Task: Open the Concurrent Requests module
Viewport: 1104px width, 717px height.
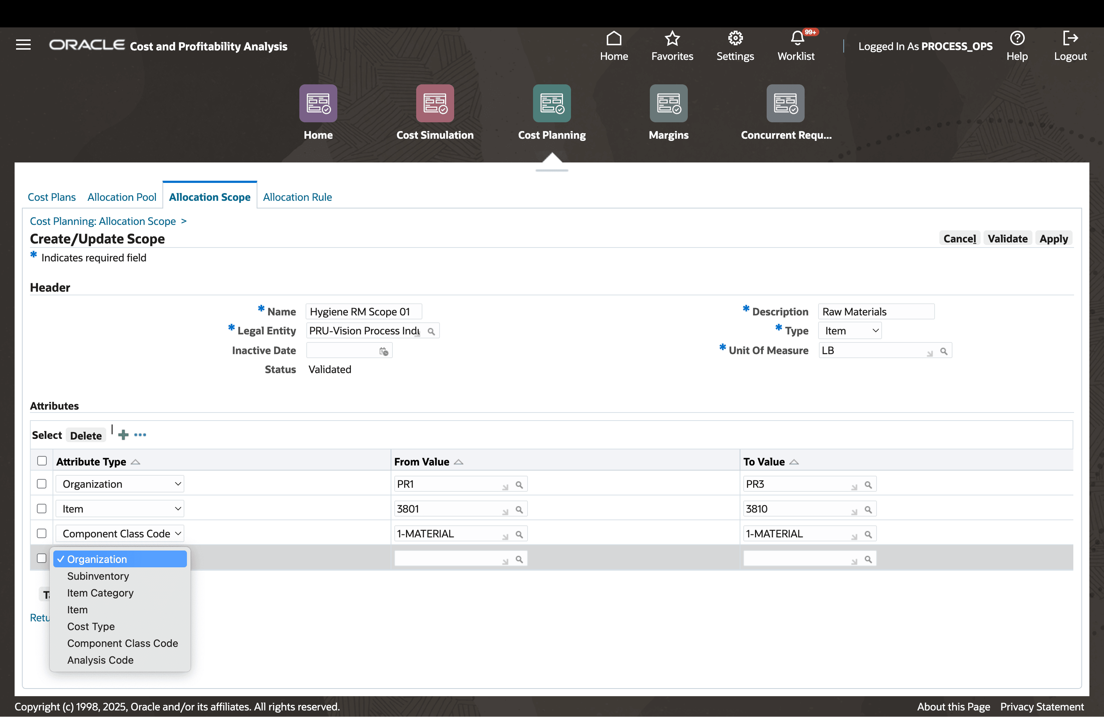Action: (785, 114)
